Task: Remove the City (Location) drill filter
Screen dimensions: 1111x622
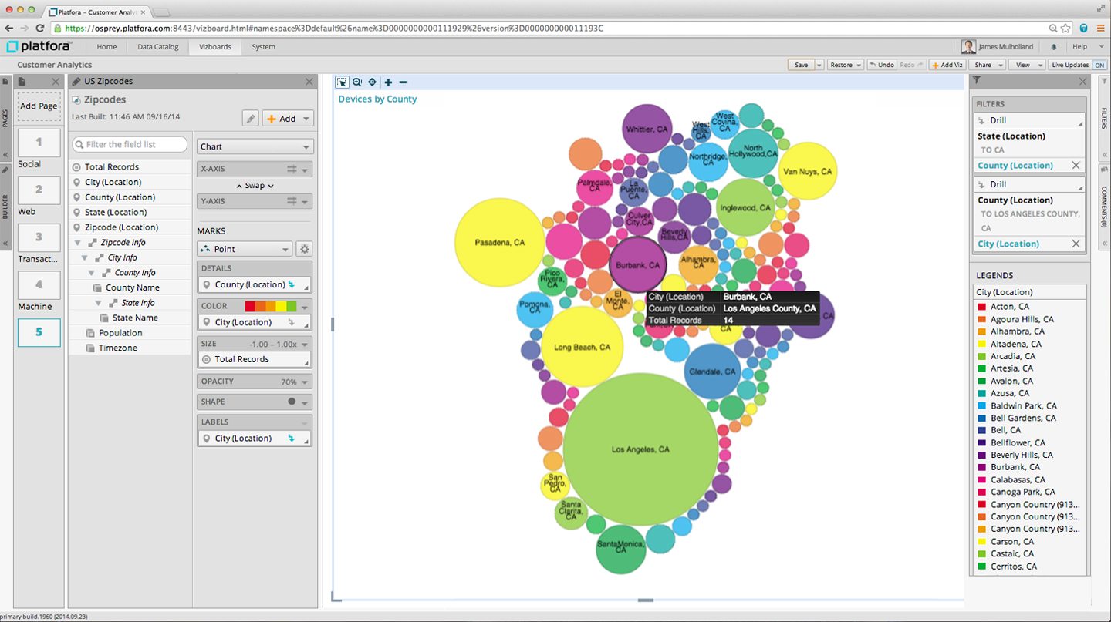Action: (1076, 244)
